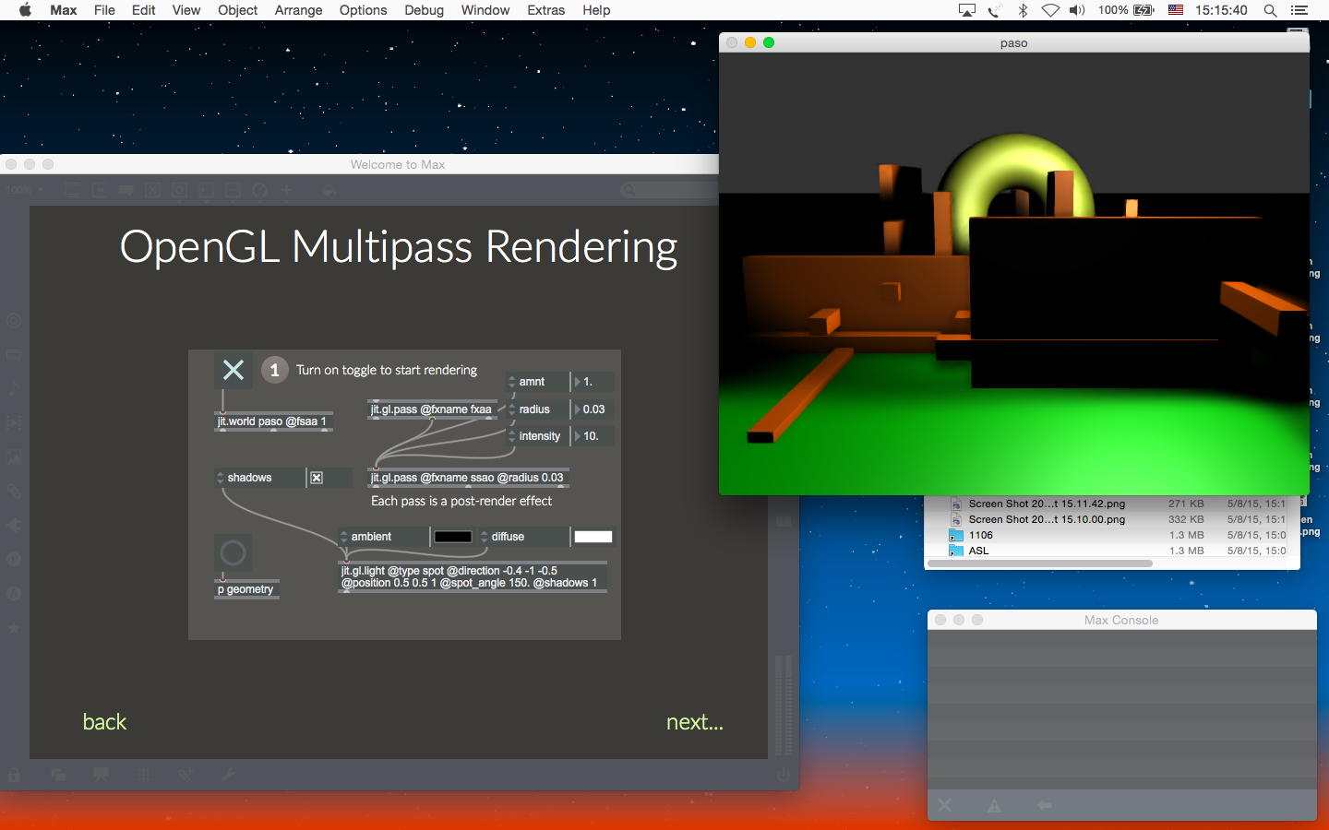This screenshot has height=830, width=1329.
Task: Open the Arrange menu
Action: coord(298,10)
